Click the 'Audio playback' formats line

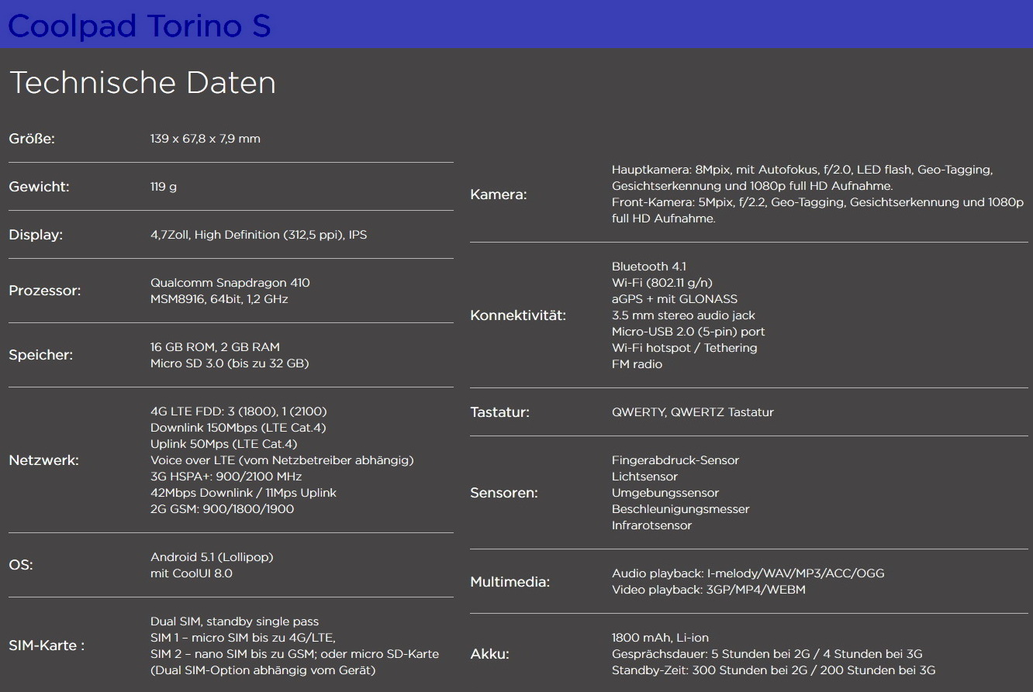pos(748,573)
